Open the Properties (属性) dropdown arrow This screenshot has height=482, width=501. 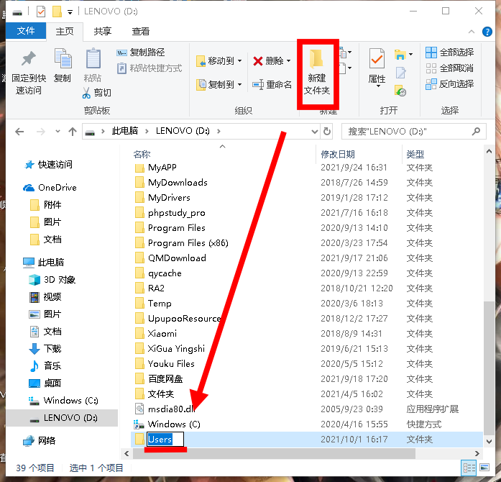click(x=378, y=86)
